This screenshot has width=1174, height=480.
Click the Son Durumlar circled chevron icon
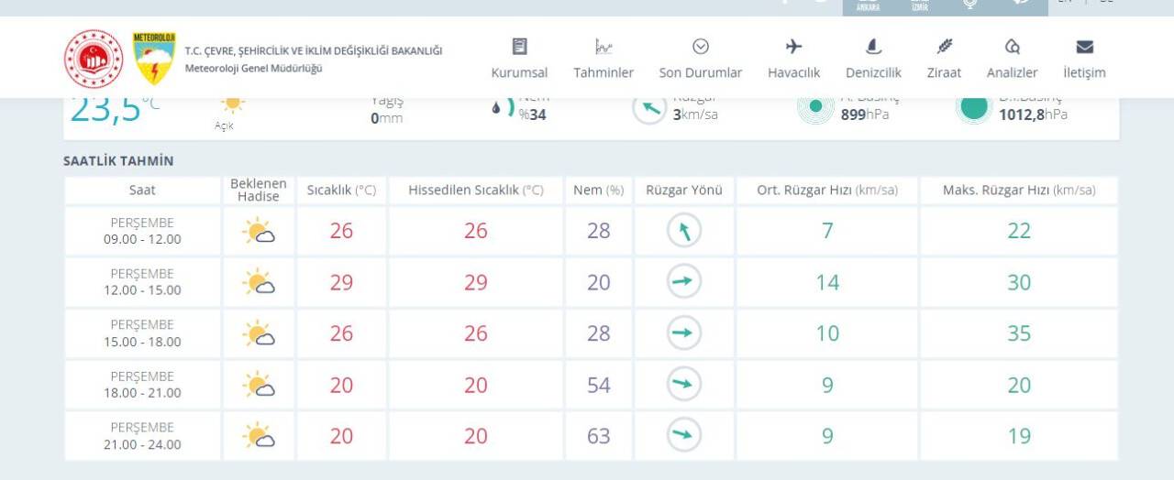point(701,47)
